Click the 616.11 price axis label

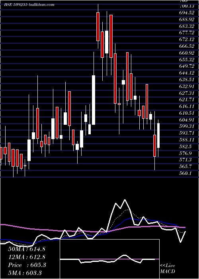coord(187,106)
